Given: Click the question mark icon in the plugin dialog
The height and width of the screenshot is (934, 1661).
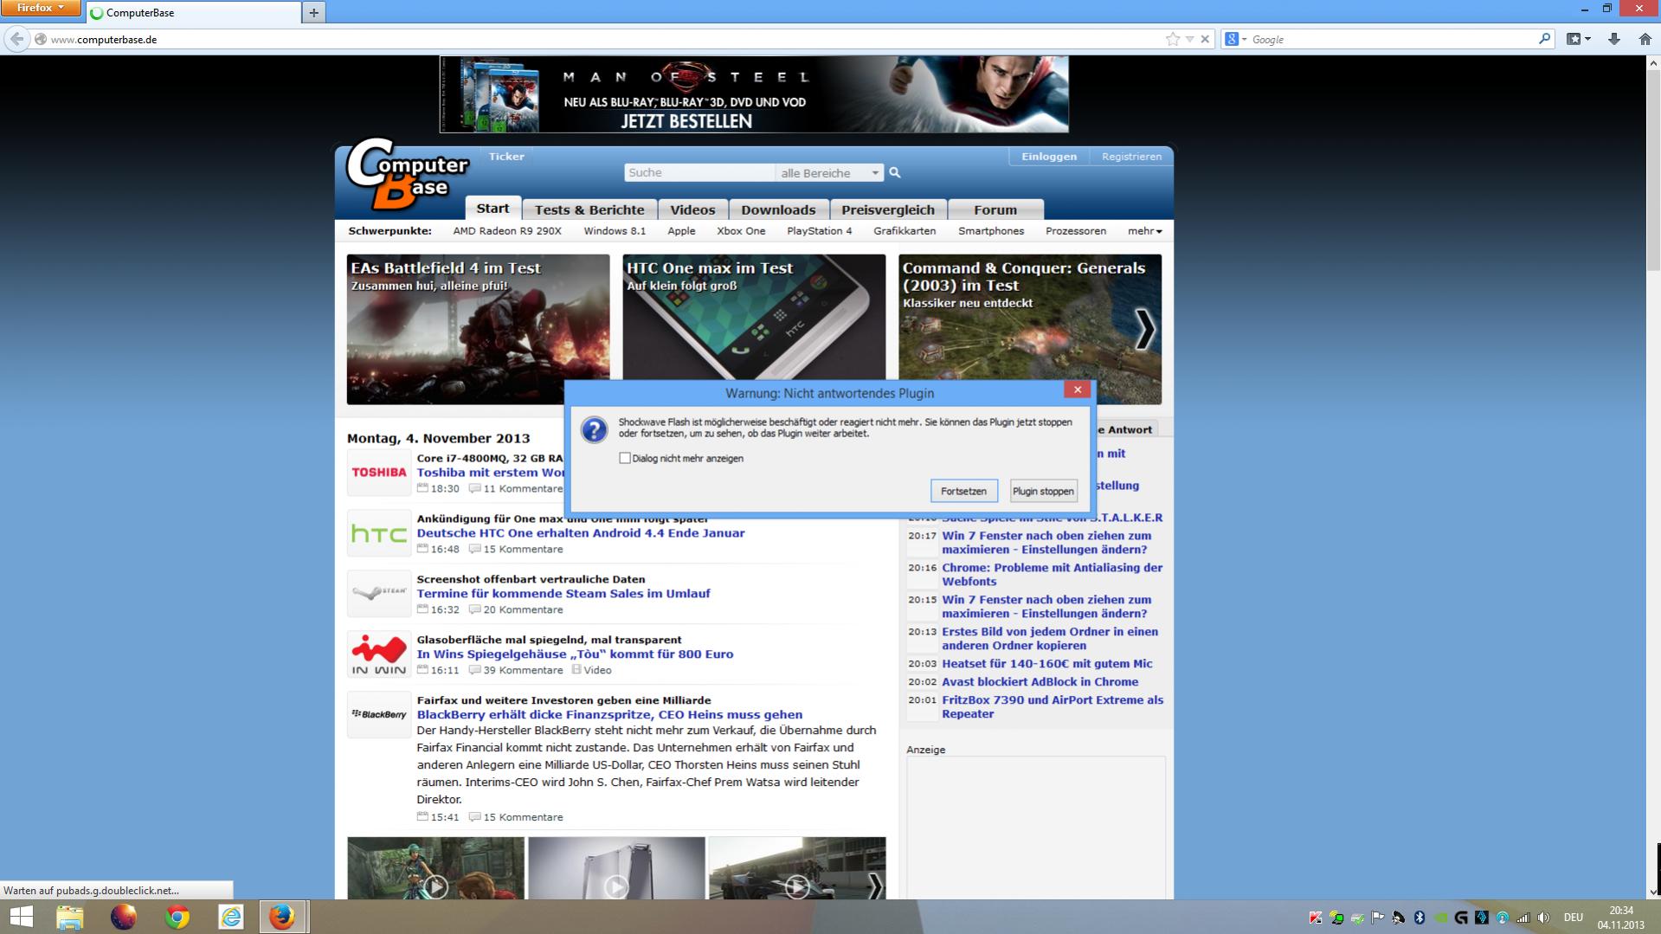Looking at the screenshot, I should [x=594, y=430].
